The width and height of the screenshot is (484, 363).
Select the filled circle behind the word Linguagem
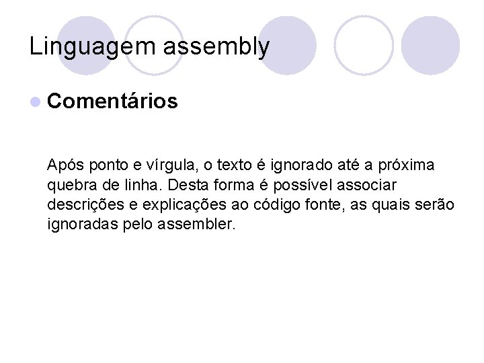tap(86, 46)
